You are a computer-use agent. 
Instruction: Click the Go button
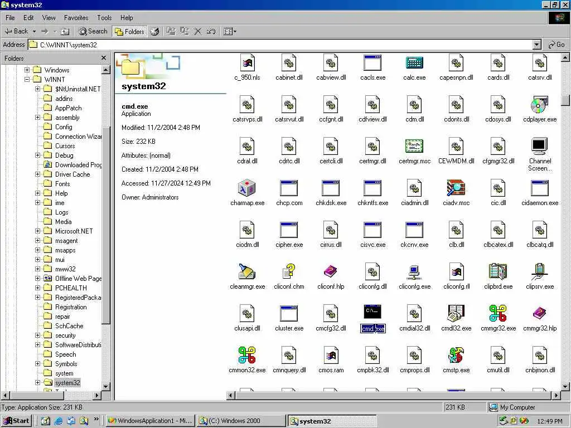pos(557,45)
